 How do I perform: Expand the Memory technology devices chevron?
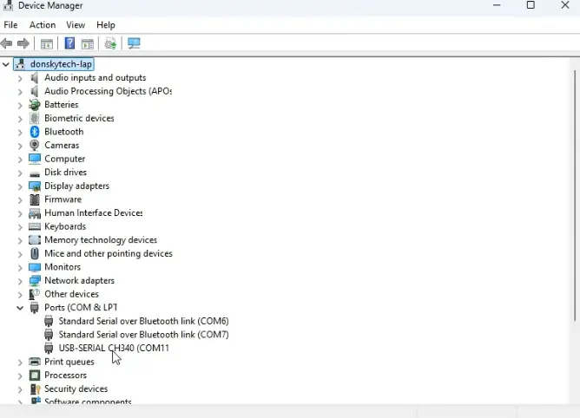pos(20,240)
